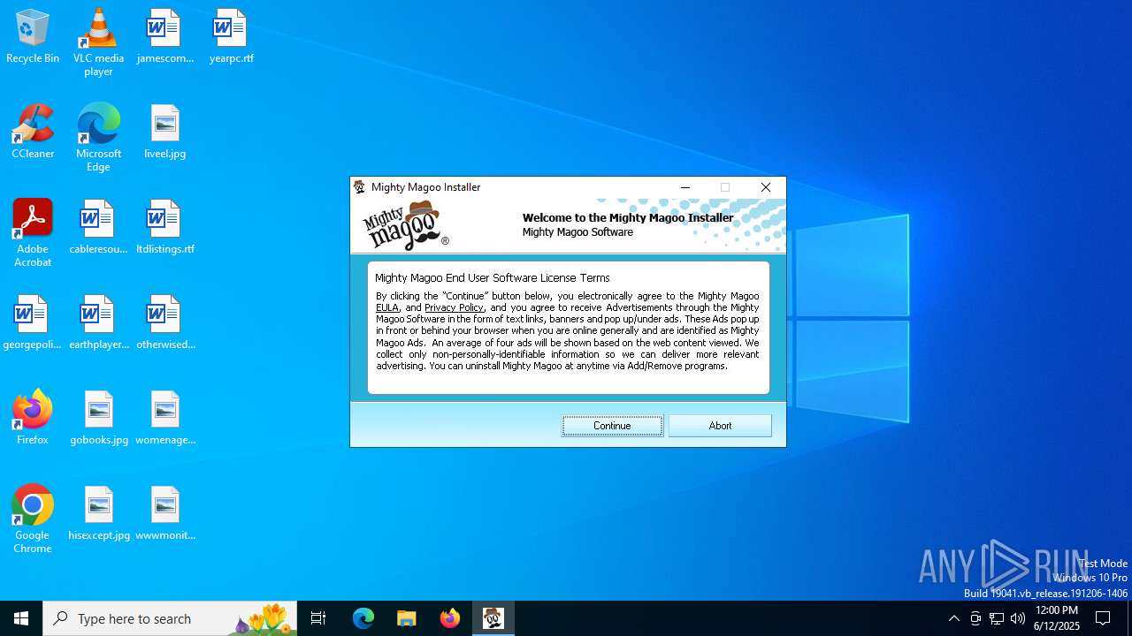Click Abort to cancel installation

[x=720, y=426]
